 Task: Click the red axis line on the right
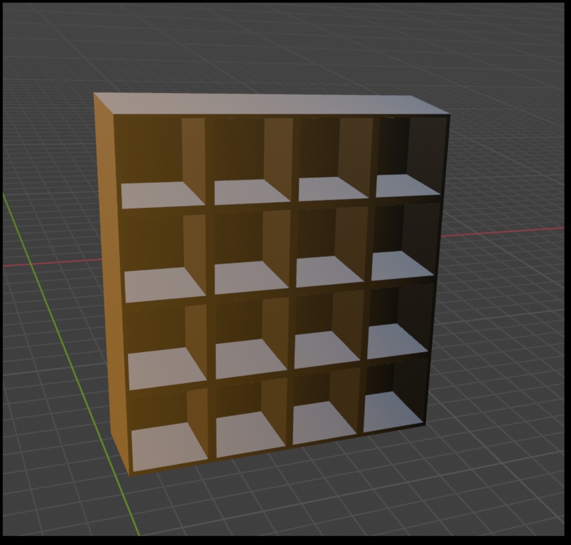coord(502,232)
